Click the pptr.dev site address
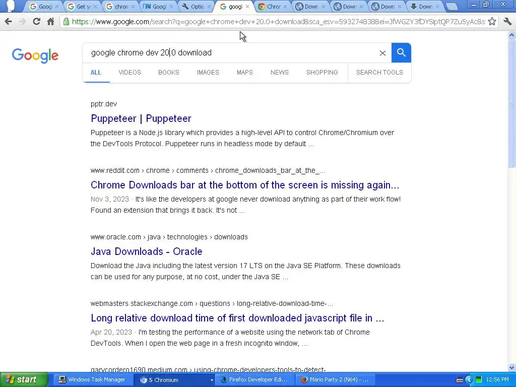The width and height of the screenshot is (516, 387). point(104,104)
